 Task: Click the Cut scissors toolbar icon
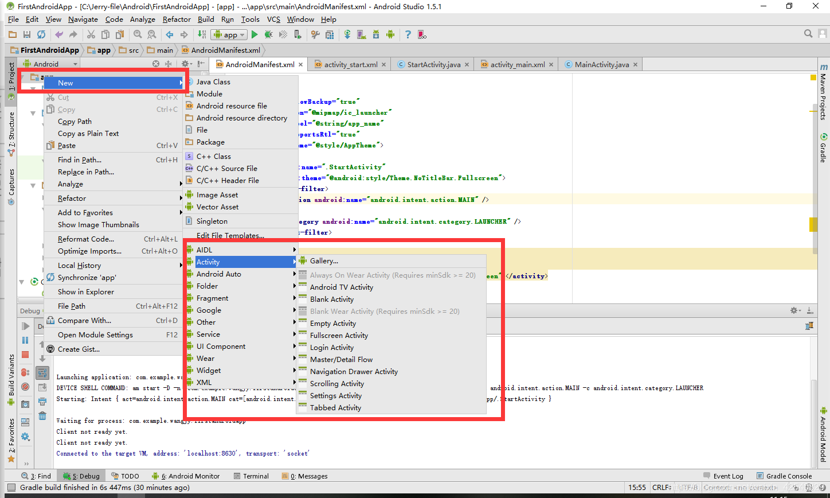[x=92, y=34]
